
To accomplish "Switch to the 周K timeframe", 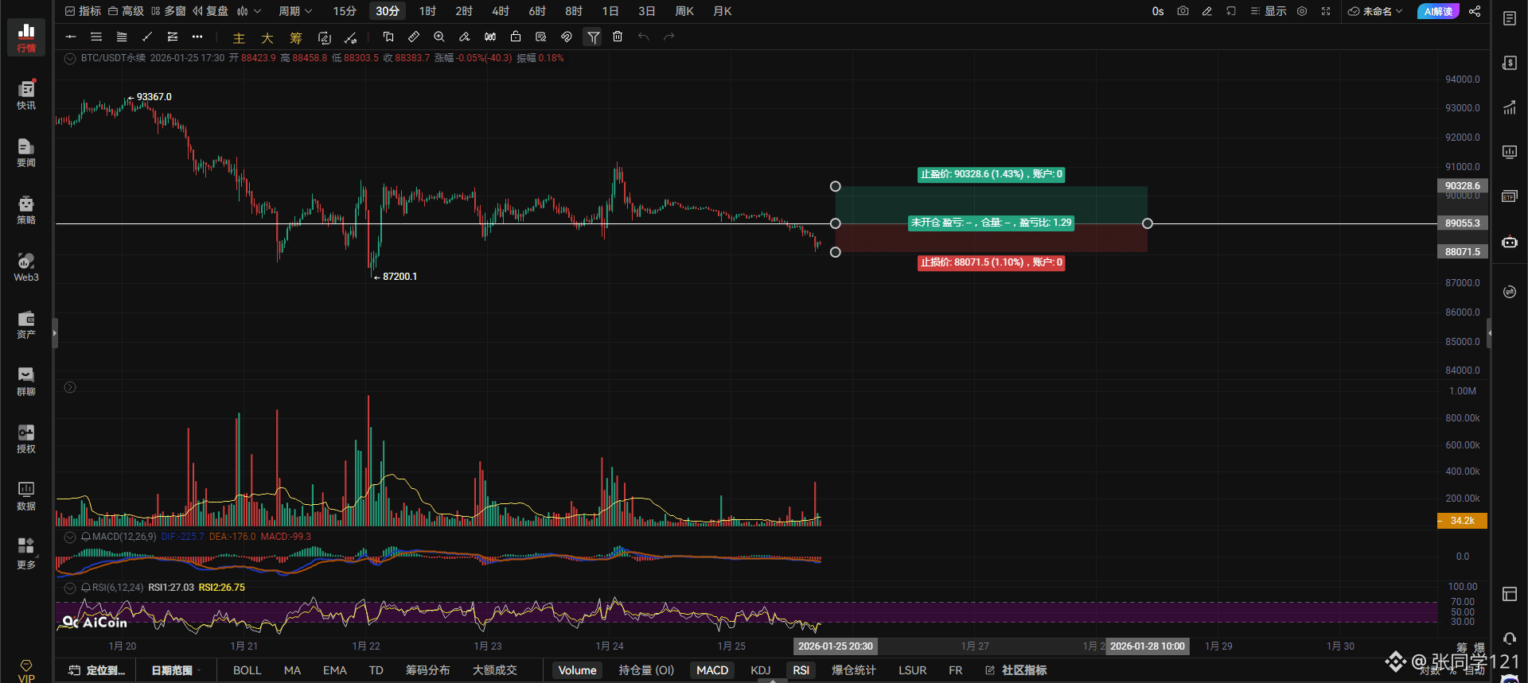I will (x=684, y=11).
